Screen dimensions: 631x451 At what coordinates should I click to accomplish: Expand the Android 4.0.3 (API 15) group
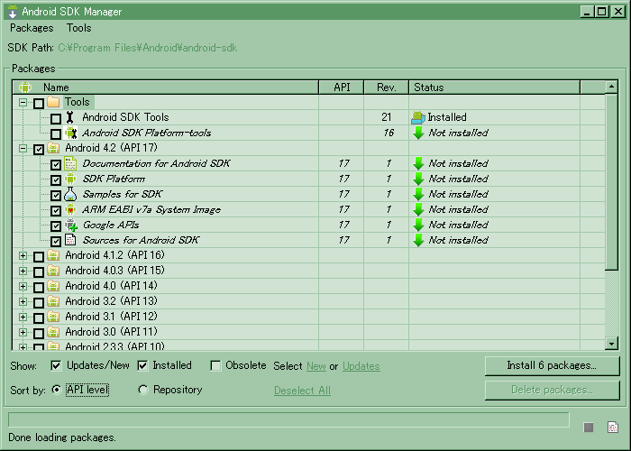coord(23,271)
